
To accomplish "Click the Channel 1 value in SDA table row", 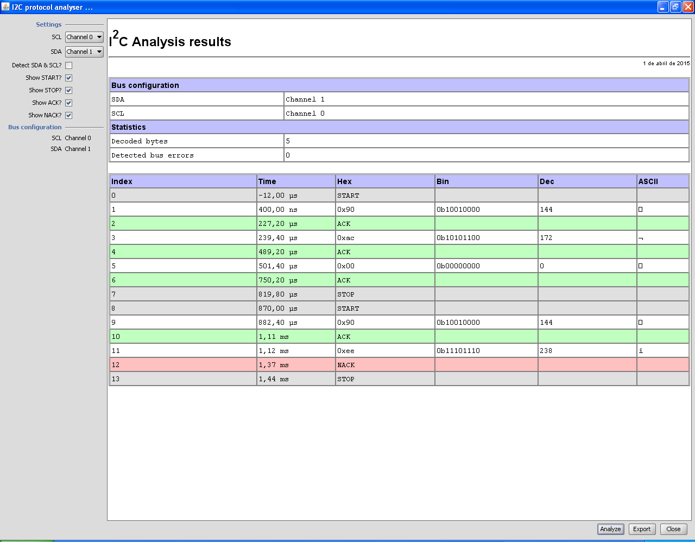I will (x=305, y=99).
